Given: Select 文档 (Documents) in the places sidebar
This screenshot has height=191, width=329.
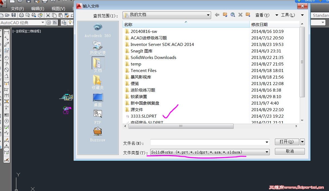Looking at the screenshot, I should [x=98, y=65].
